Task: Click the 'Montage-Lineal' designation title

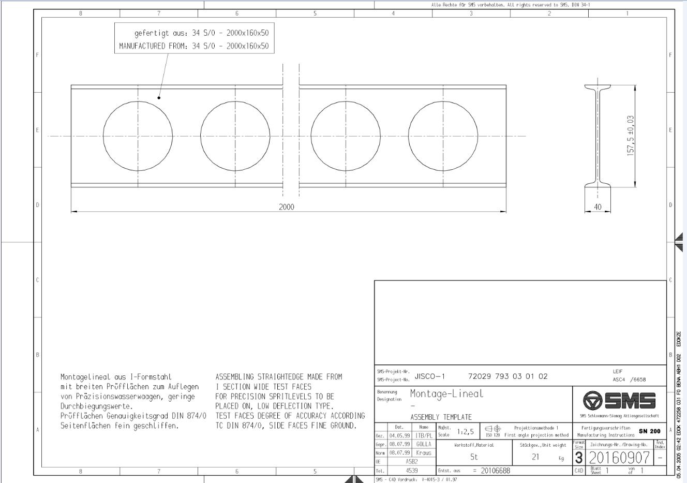Action: coord(447,393)
